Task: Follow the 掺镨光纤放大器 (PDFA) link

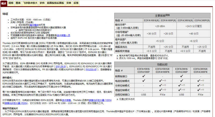Action: (16, 103)
